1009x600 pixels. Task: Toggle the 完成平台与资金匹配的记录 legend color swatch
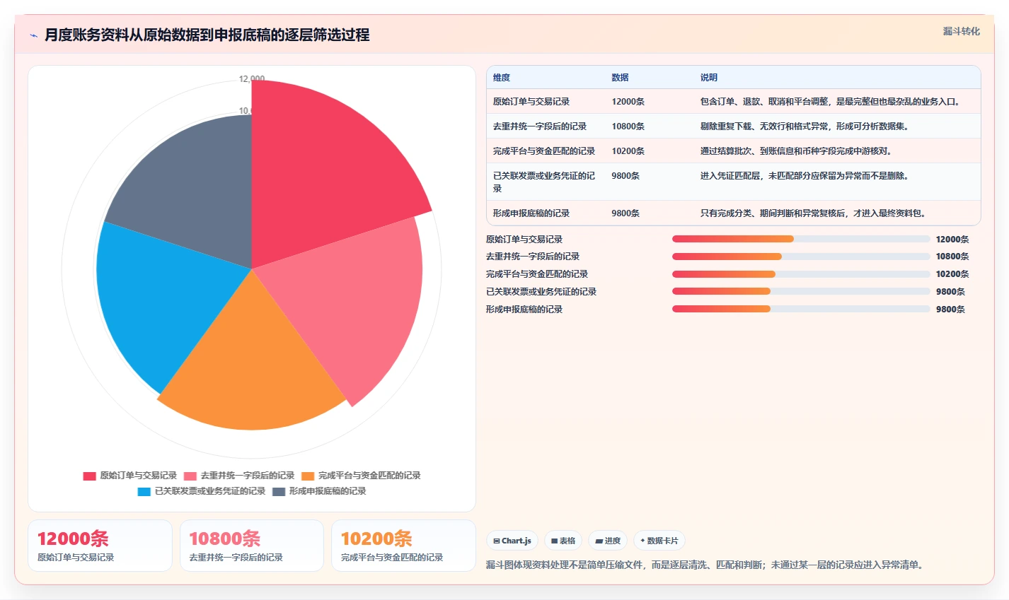308,476
